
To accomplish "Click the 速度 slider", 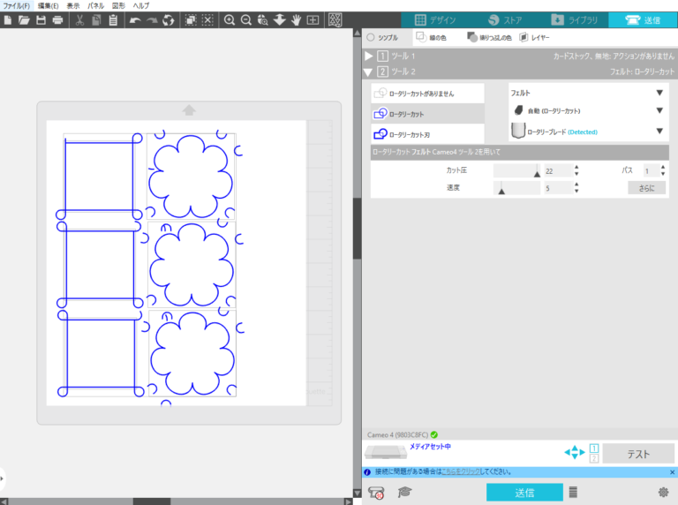I will (x=516, y=188).
